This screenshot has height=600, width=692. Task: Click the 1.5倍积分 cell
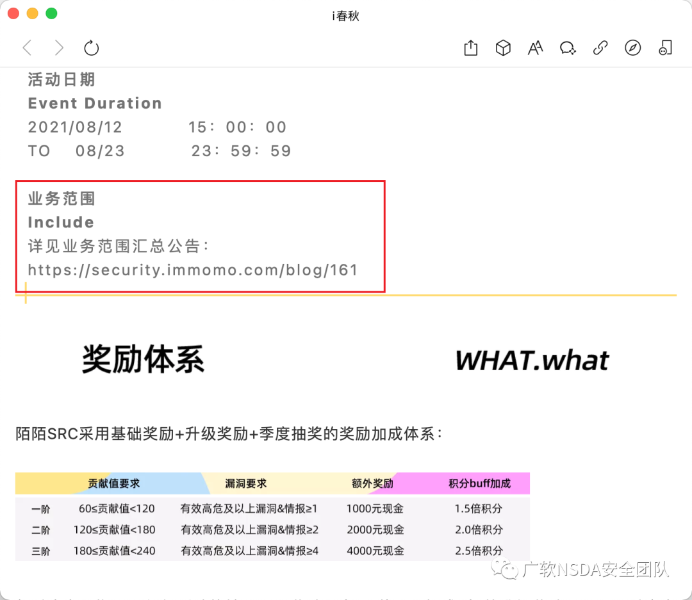click(x=479, y=508)
